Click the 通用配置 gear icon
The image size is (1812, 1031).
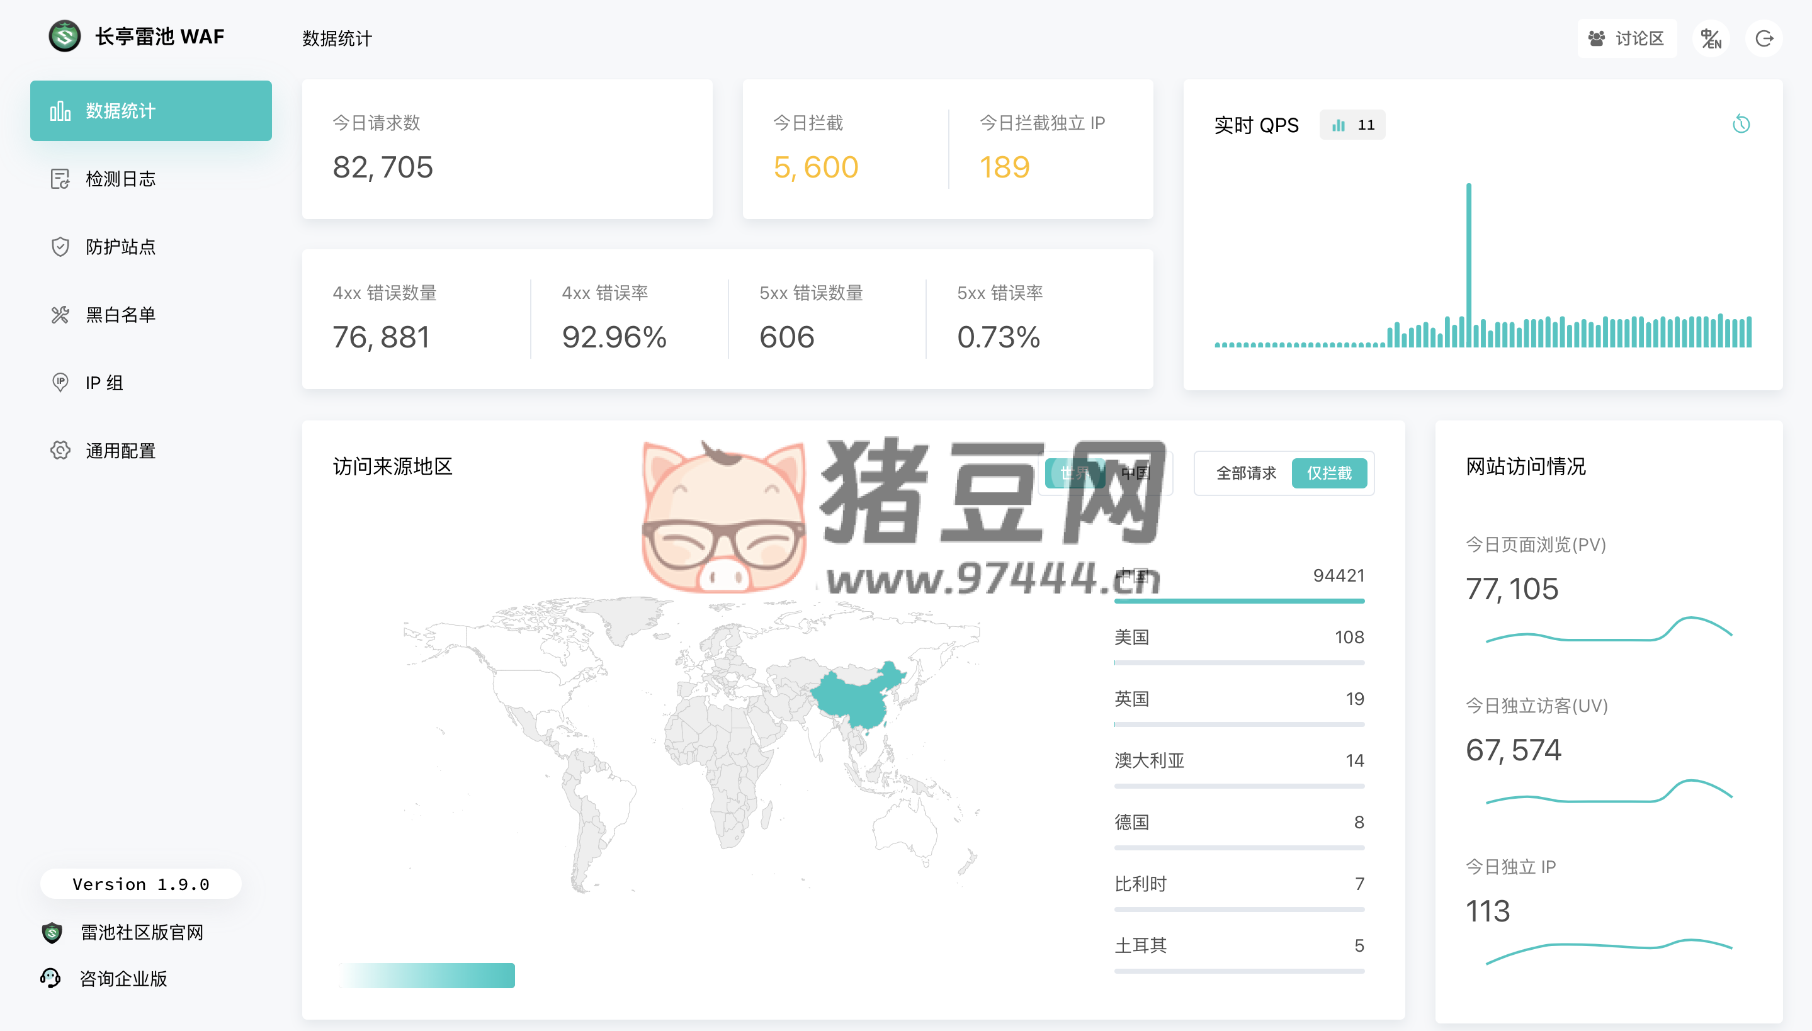pyautogui.click(x=60, y=451)
